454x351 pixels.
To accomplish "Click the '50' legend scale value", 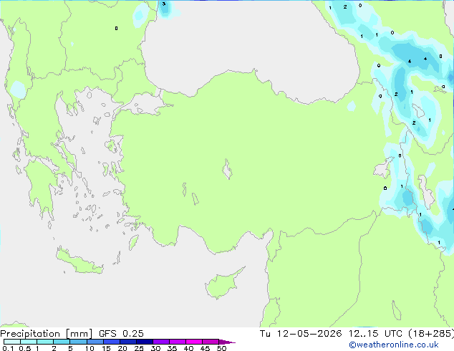I will pos(222,348).
